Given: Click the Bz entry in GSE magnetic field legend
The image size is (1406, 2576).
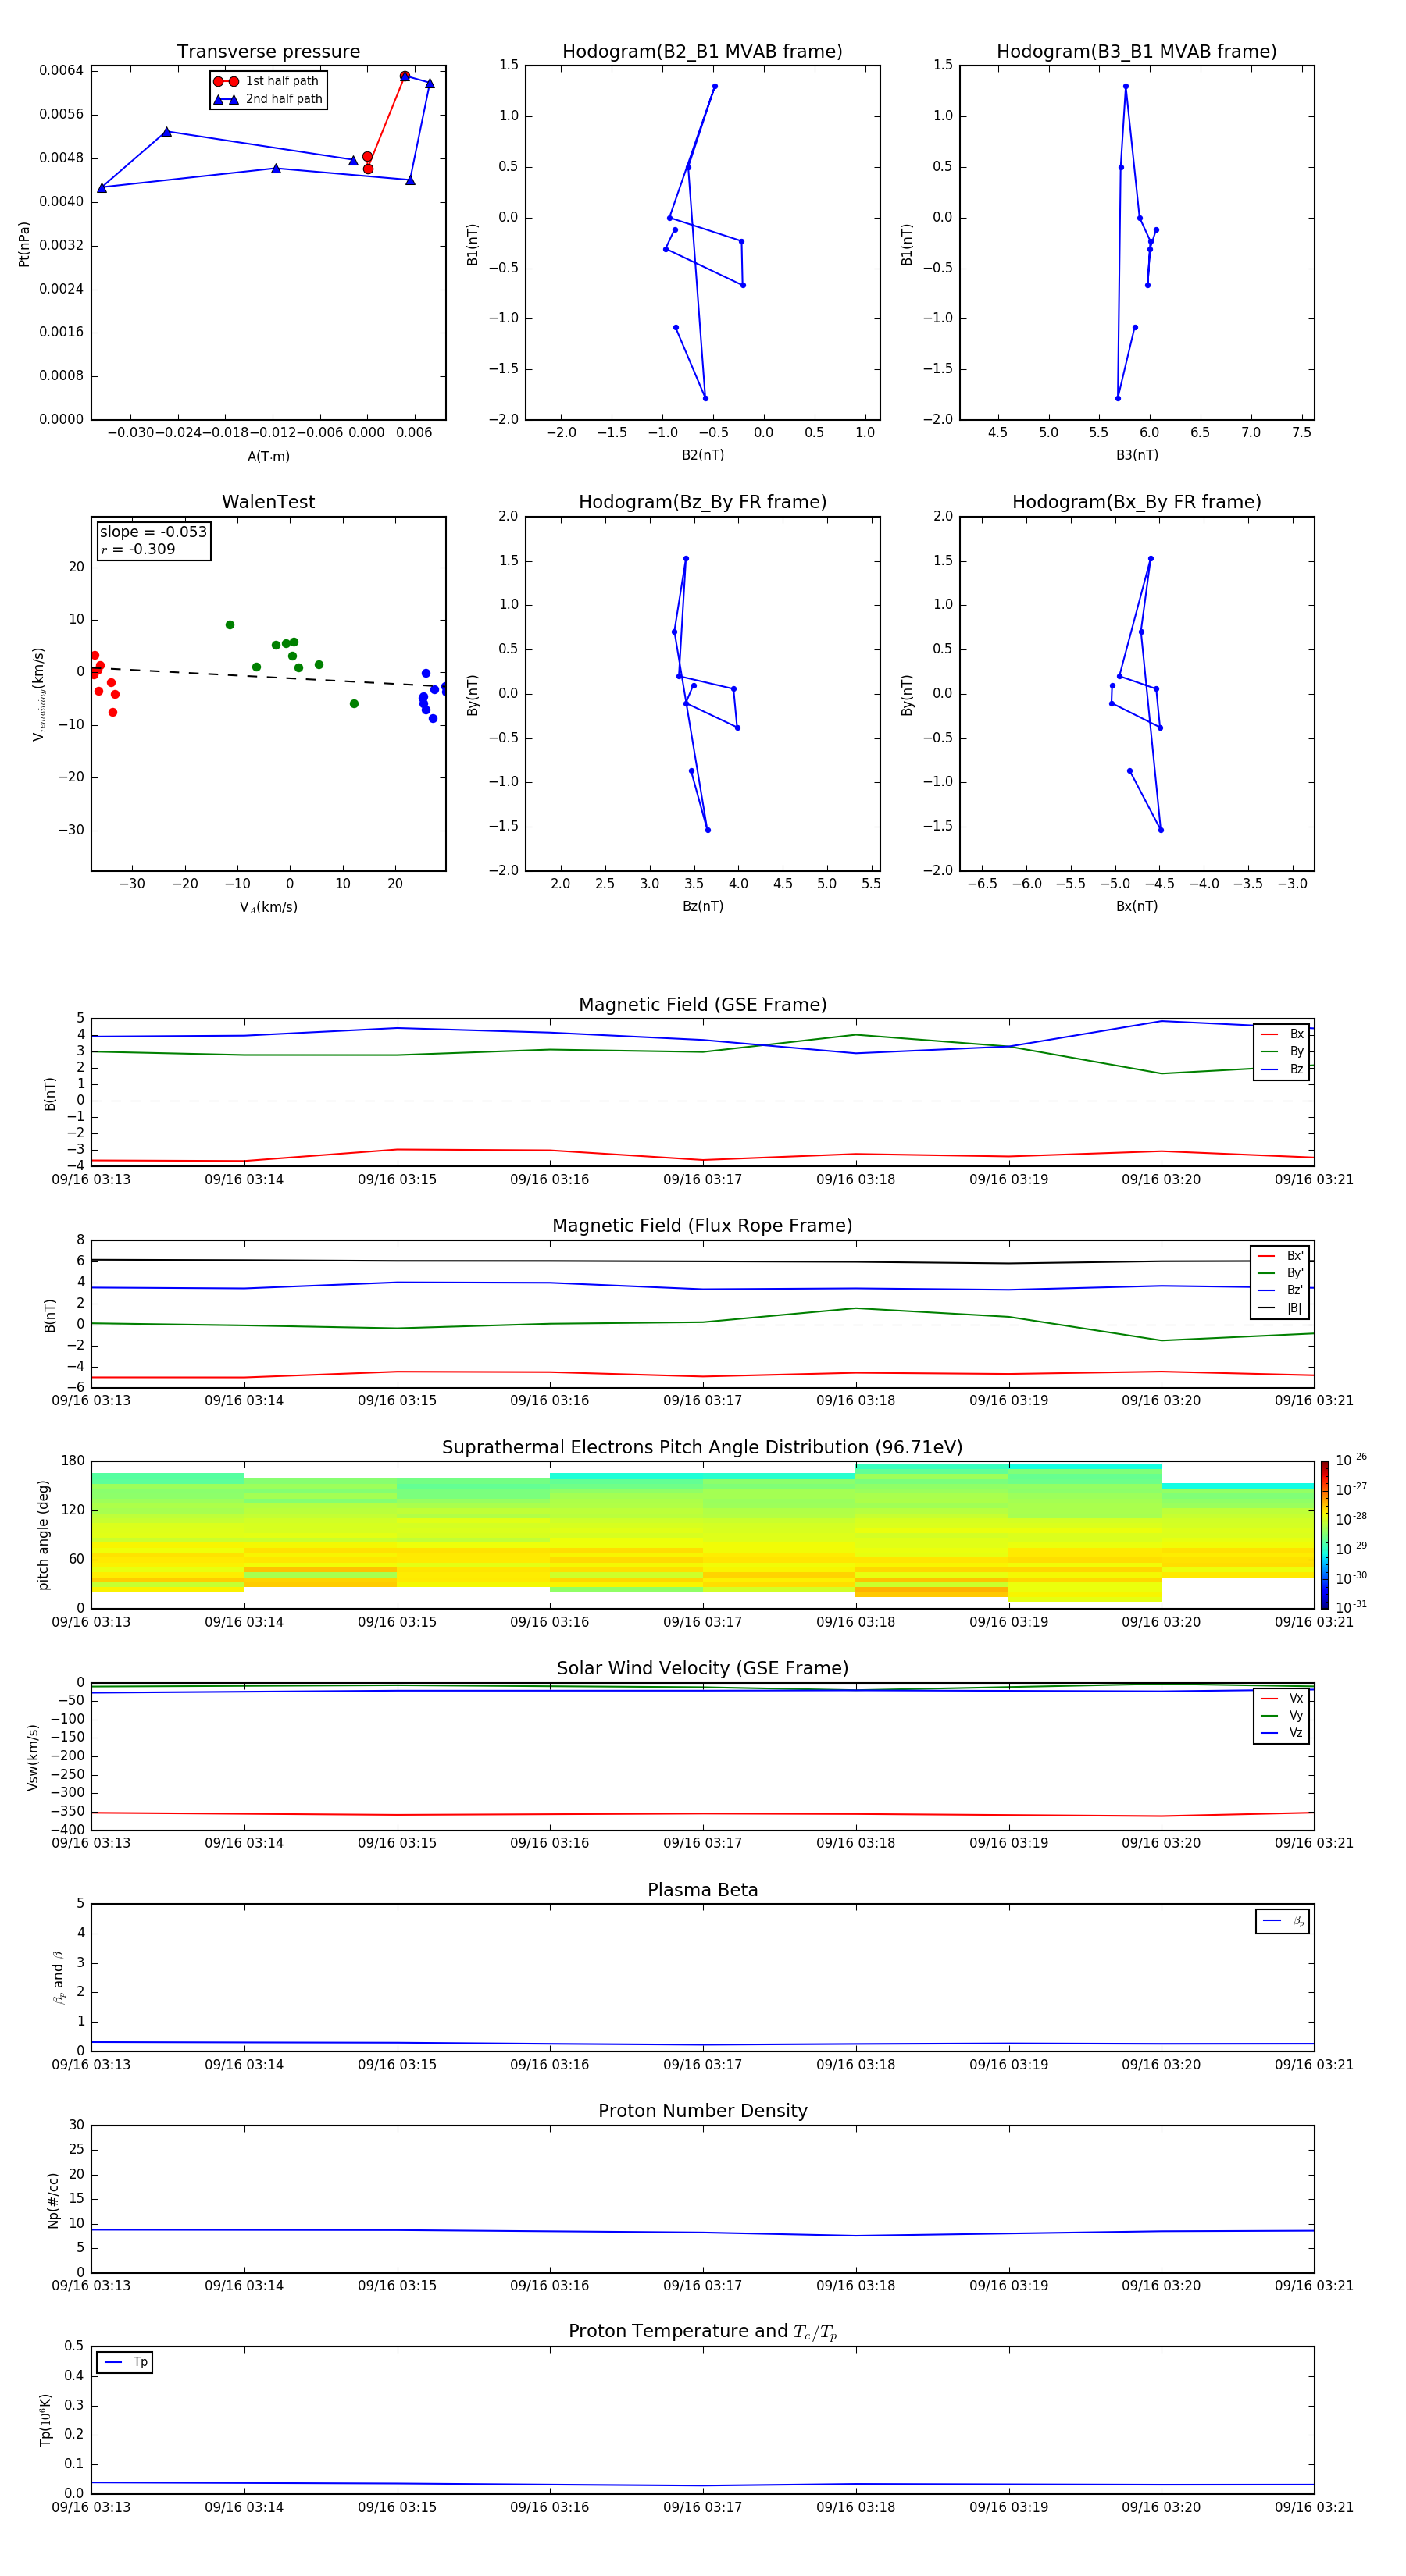Looking at the screenshot, I should pos(1282,1070).
